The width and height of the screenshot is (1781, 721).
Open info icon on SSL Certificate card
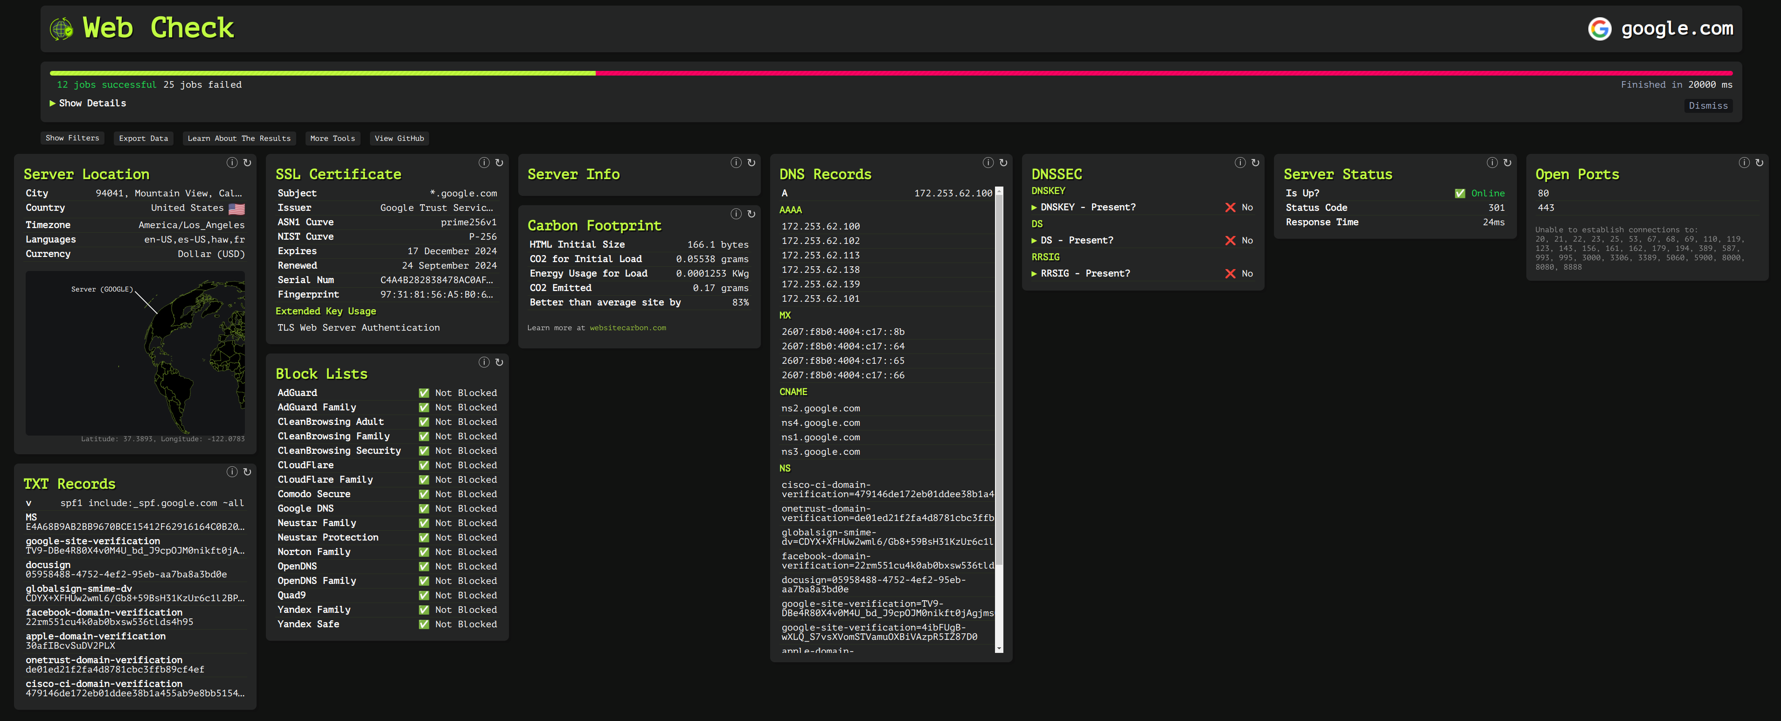click(484, 162)
